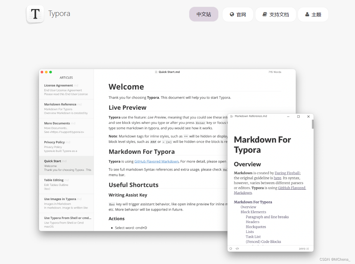This screenshot has width=355, height=264.
Task: Click the ARTICLES sidebar header
Action: [x=66, y=77]
